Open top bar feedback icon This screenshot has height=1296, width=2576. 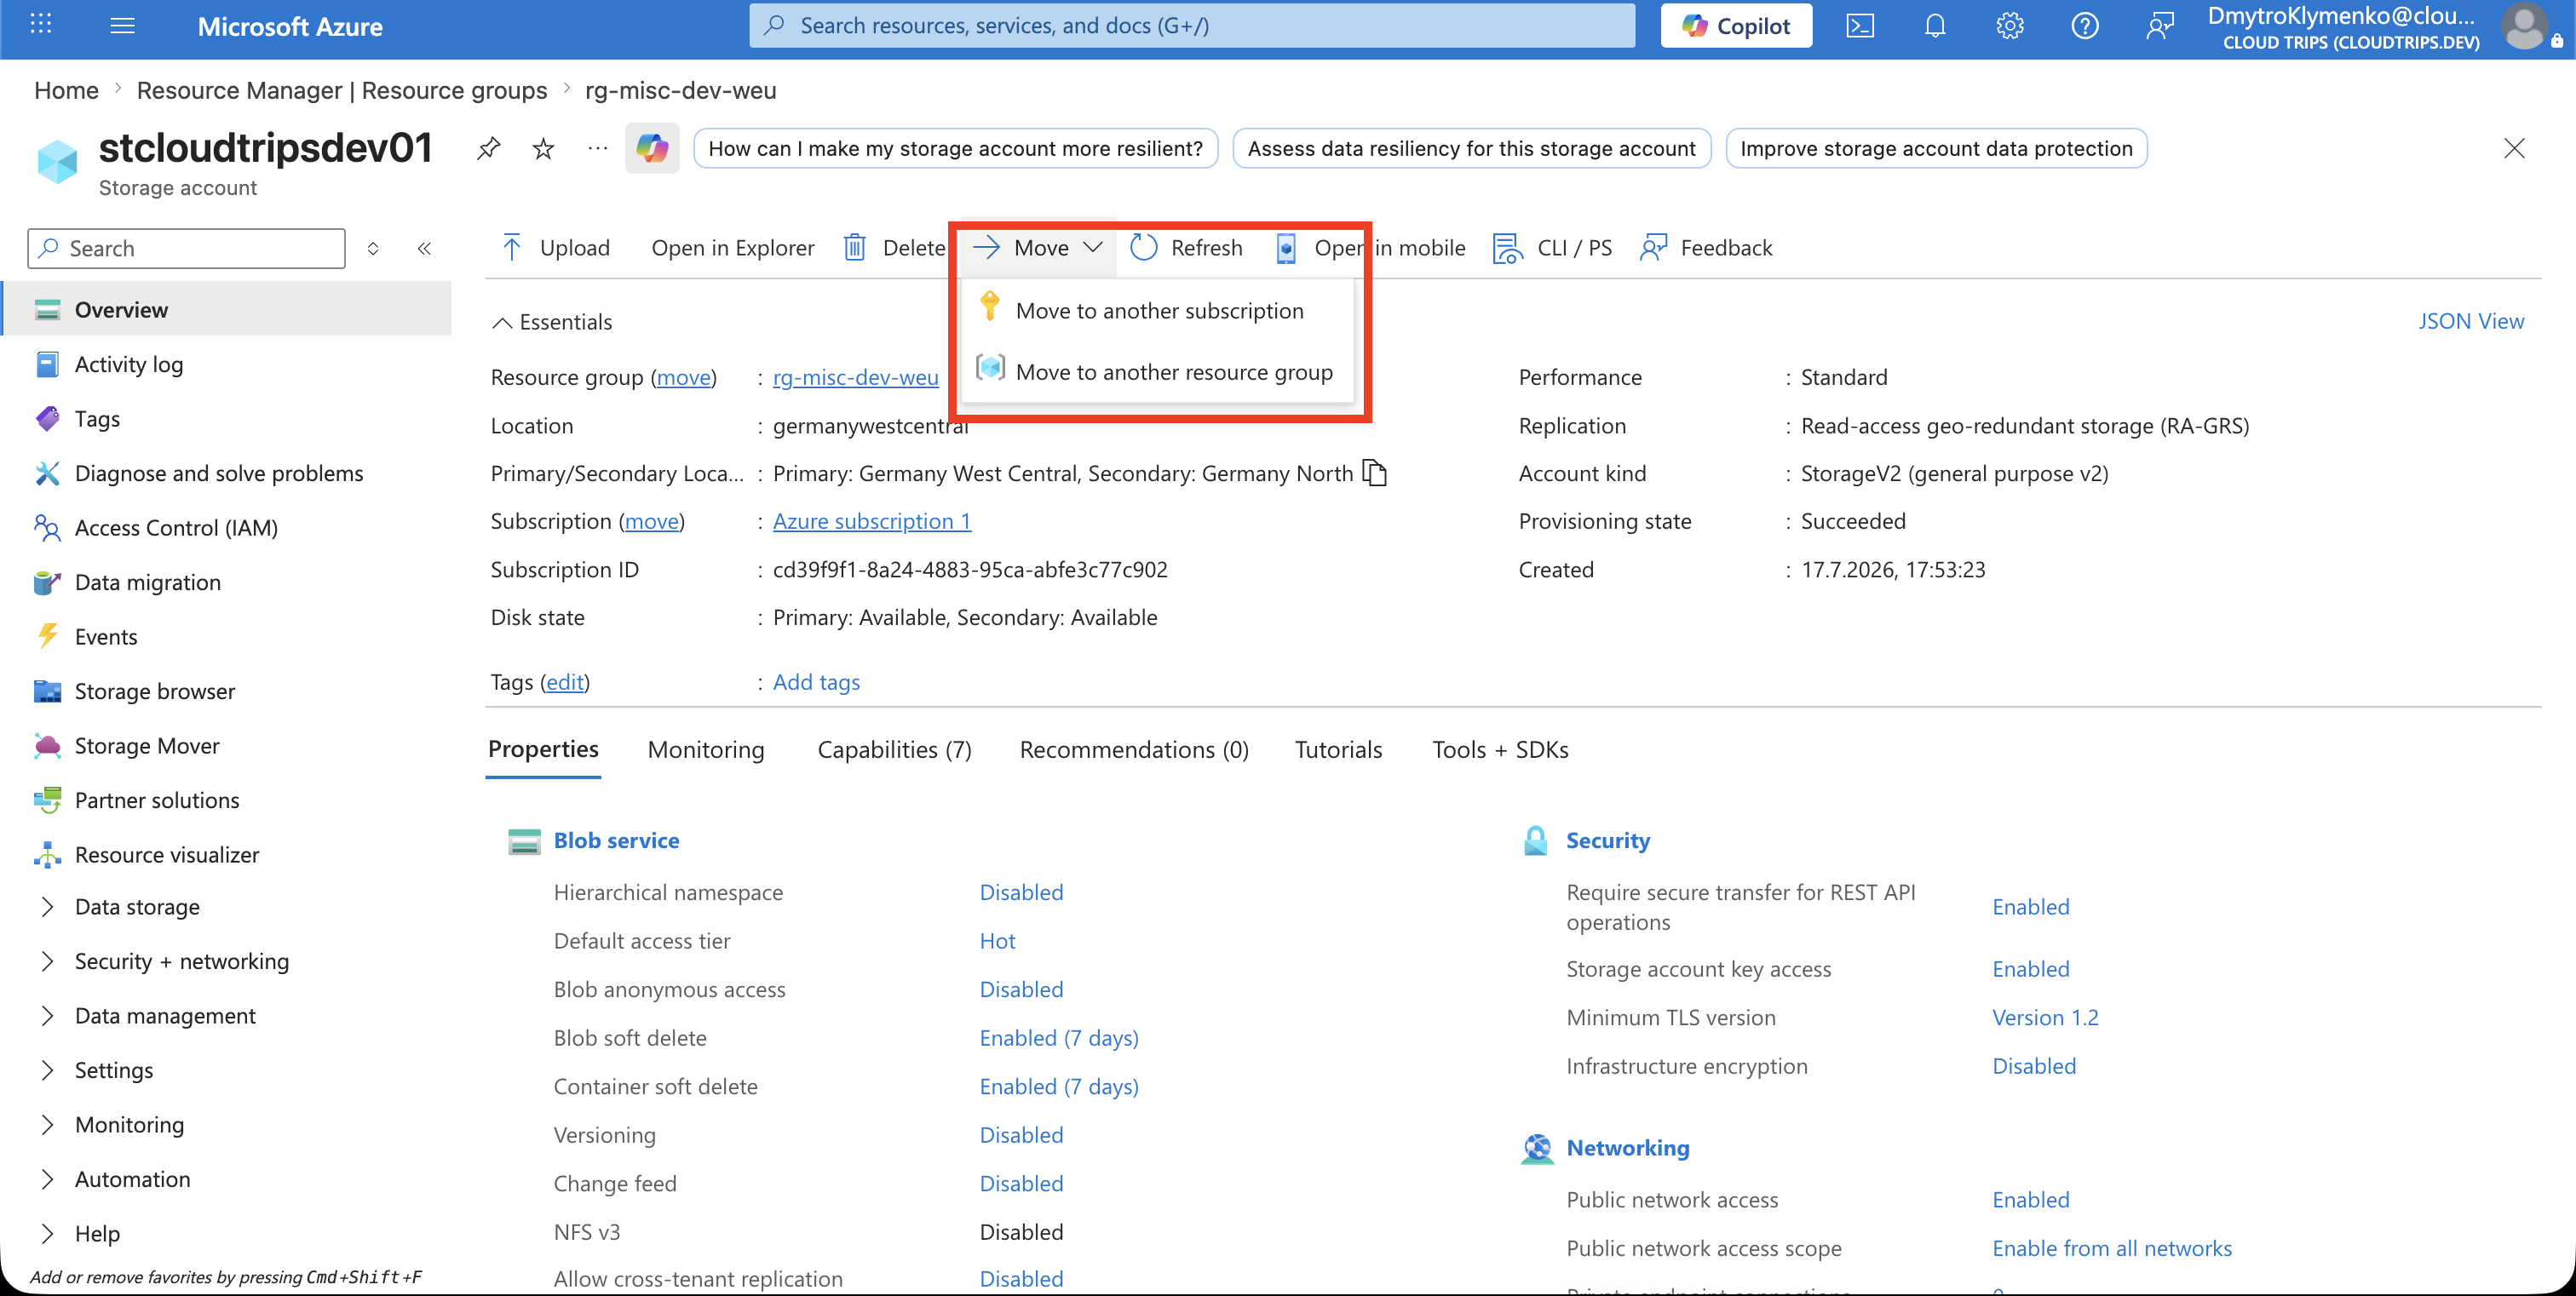(x=2160, y=26)
